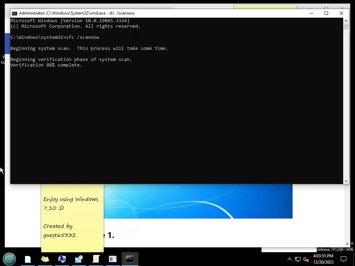Open the blank document taskbar icon
Viewport: 355px width, 266px height.
(x=28, y=259)
